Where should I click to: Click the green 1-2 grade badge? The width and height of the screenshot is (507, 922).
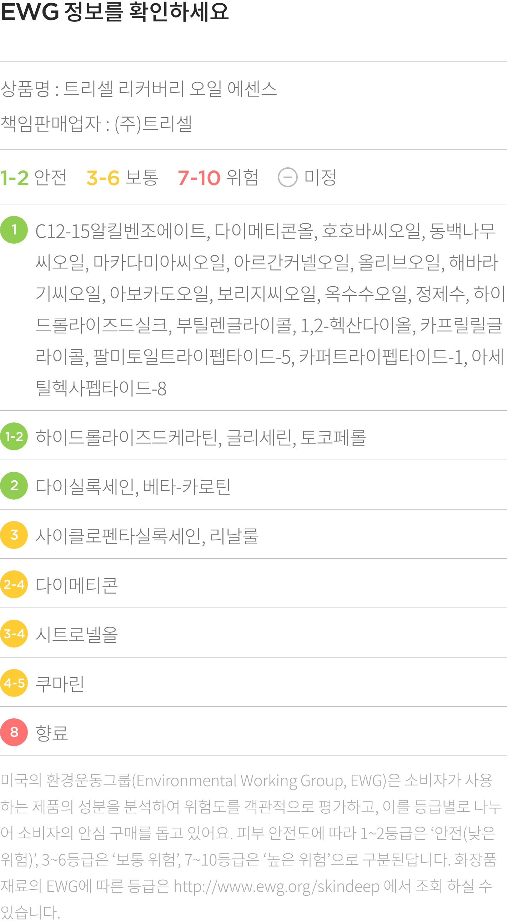pyautogui.click(x=14, y=436)
